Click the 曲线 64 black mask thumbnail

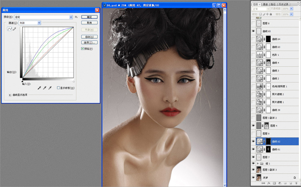[269, 39]
